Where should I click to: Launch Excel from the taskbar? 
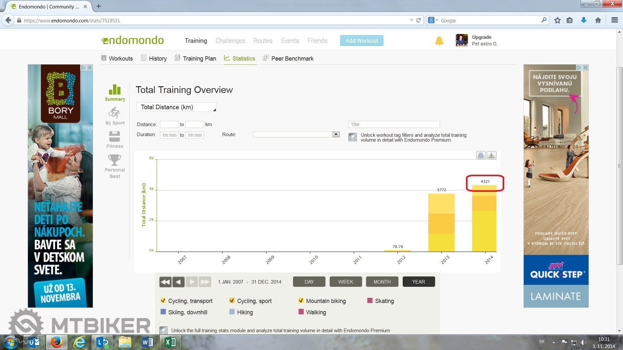tap(170, 342)
